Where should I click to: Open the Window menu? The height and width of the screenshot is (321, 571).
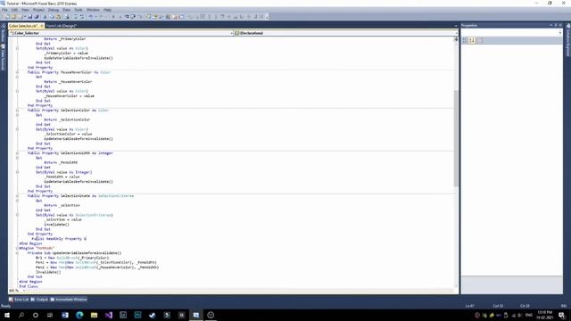pos(93,10)
